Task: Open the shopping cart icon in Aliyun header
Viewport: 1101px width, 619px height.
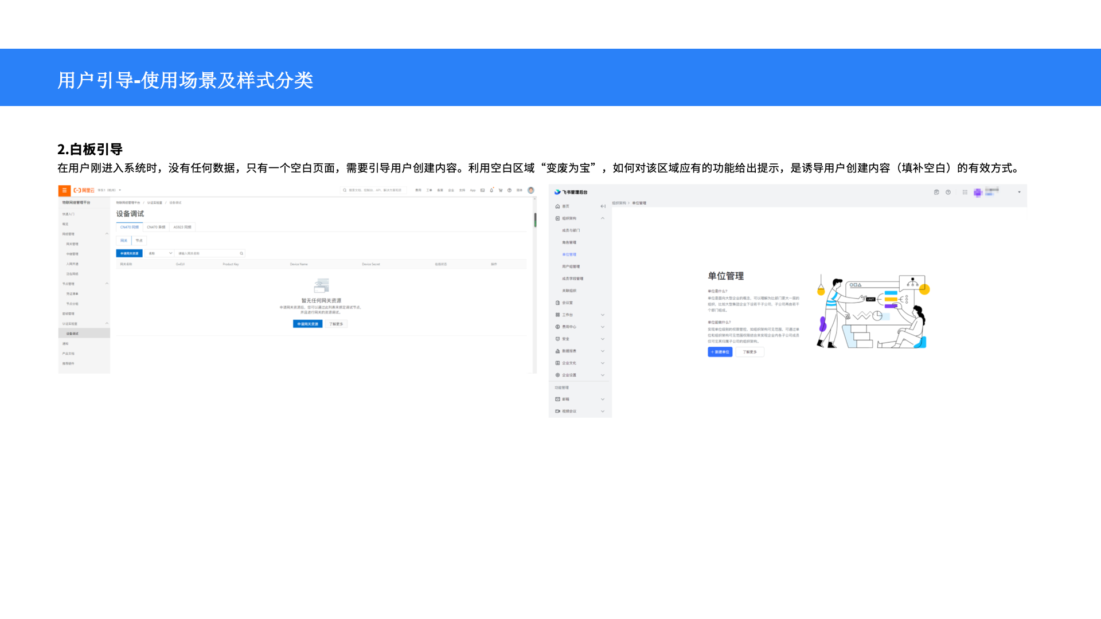Action: coord(501,190)
